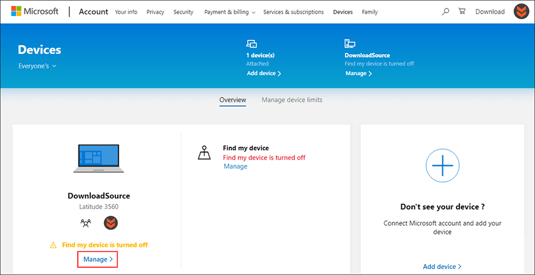Switch to Manage device limits tab
The height and width of the screenshot is (275, 535).
[x=292, y=100]
